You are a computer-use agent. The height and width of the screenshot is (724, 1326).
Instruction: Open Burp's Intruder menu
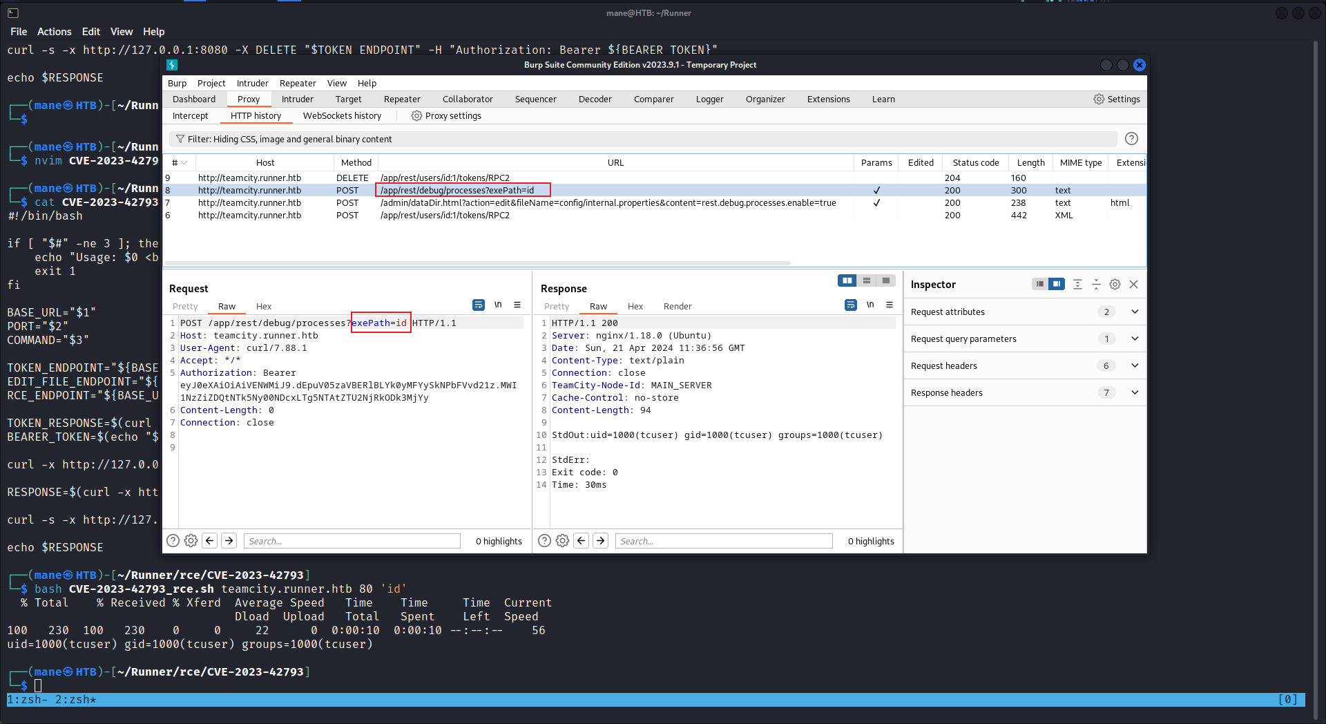point(253,83)
